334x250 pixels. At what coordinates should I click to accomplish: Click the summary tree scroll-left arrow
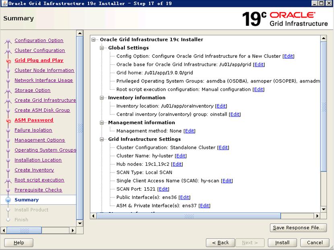[x=93, y=216]
